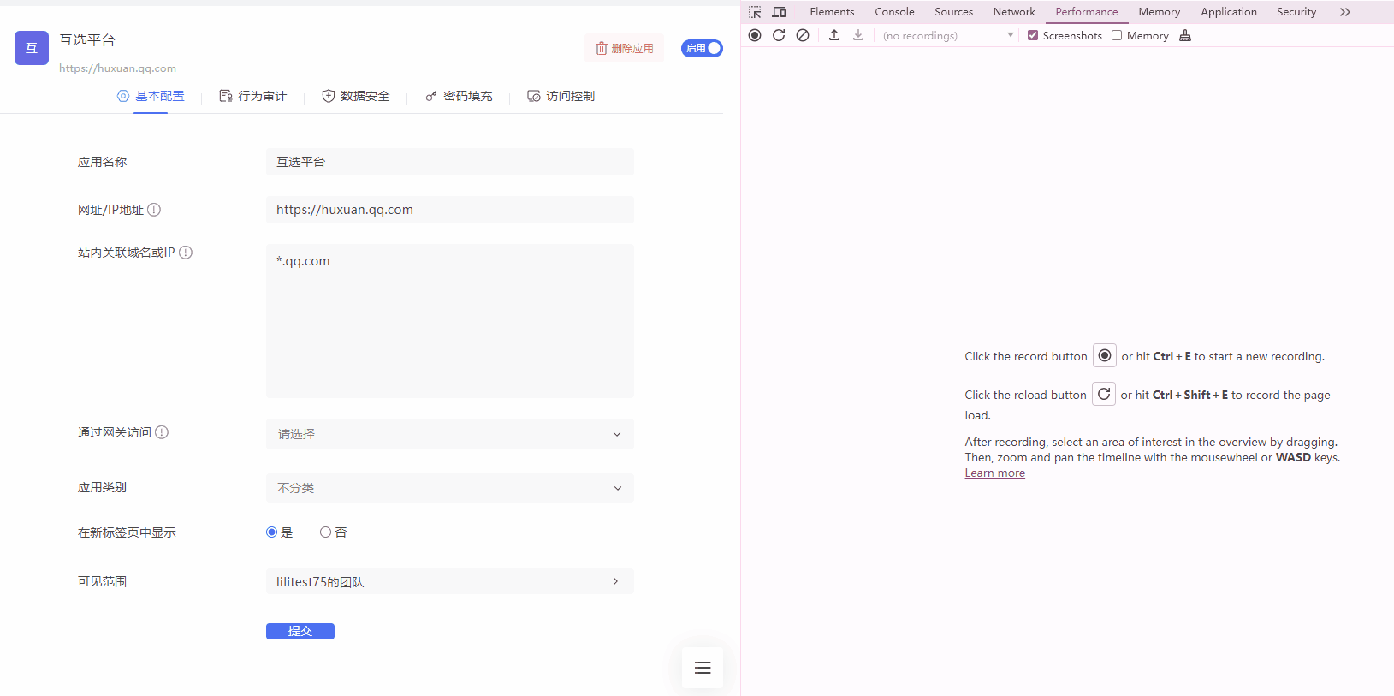Screen dimensions: 1394x696
Task: Click info icon next to 站内关联域名或IP
Action: 186,253
